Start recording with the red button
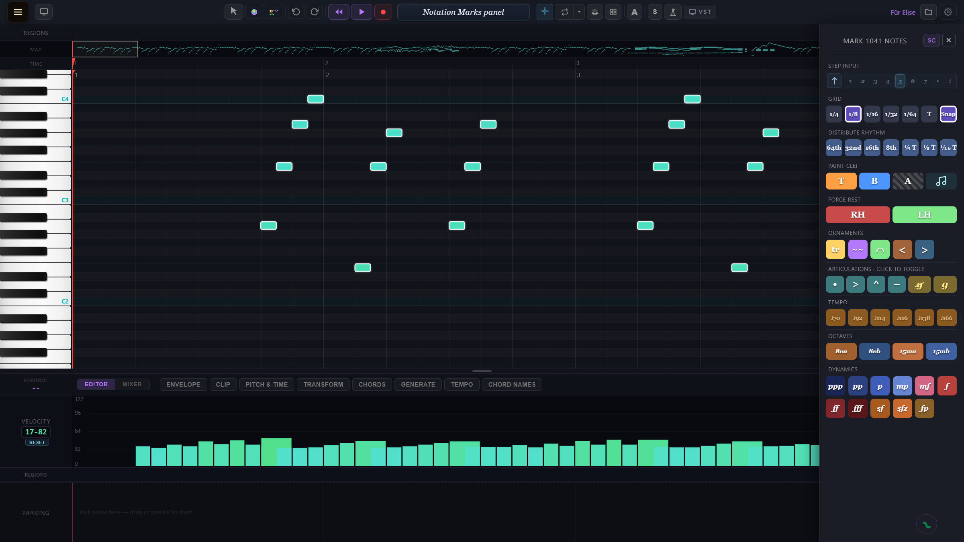The image size is (964, 542). tap(383, 12)
